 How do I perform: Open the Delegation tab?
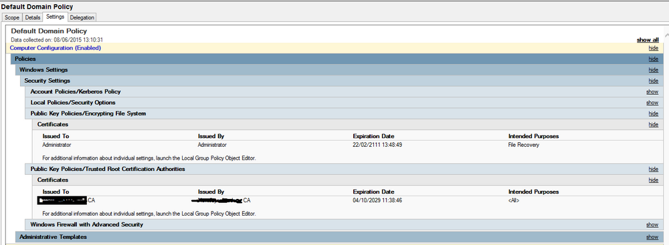[82, 17]
